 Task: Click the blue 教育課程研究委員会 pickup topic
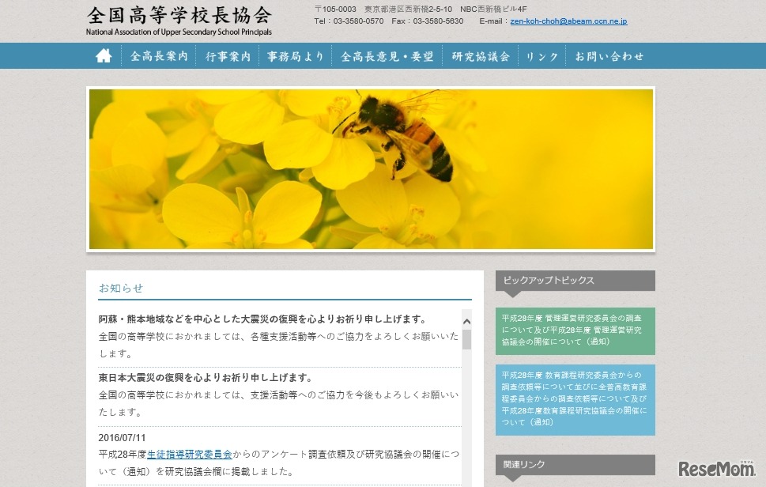pyautogui.click(x=575, y=399)
